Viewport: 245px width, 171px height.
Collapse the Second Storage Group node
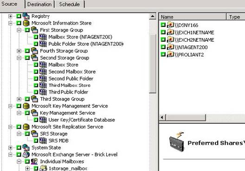(x=19, y=58)
